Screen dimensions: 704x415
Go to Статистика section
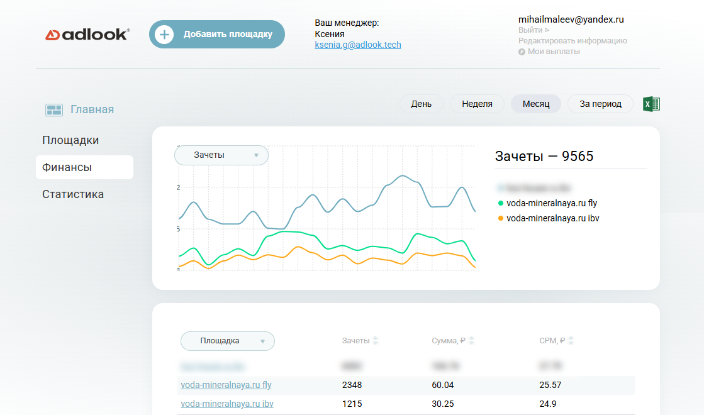coord(73,194)
